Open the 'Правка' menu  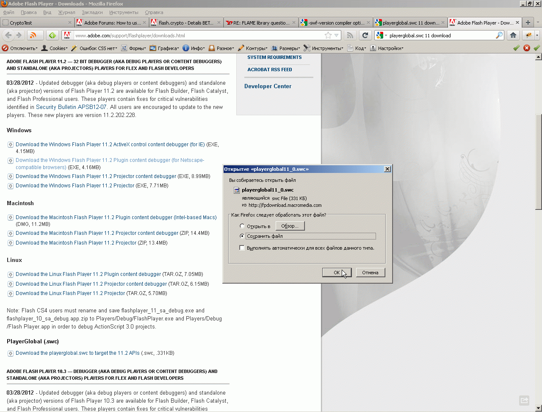(28, 12)
